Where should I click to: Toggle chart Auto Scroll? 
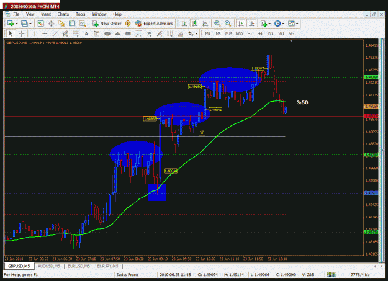pyautogui.click(x=241, y=24)
